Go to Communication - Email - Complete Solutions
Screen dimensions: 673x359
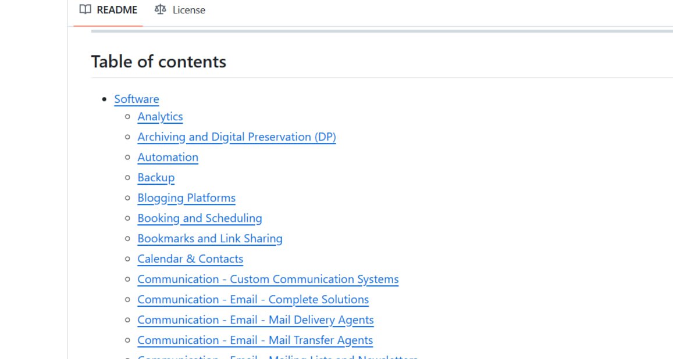253,300
